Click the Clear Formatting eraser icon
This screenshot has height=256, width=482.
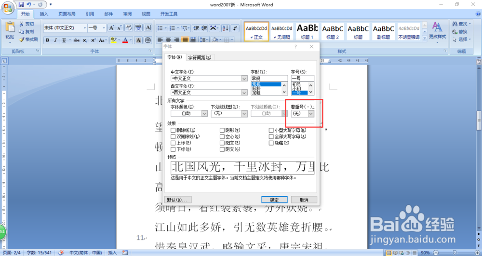pos(129,28)
